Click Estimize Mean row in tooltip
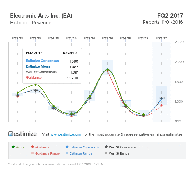This screenshot has width=192, height=173. click(x=52, y=66)
